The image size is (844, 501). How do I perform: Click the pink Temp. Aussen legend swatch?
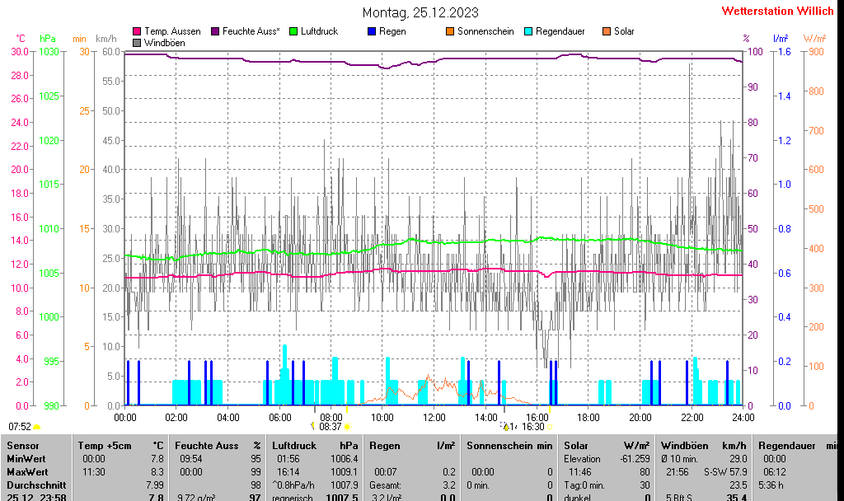click(138, 32)
